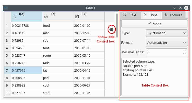Viewport: 192px width, 103px height.
Task: Keep the window above others via up-arrow icon
Action: (x=181, y=8)
